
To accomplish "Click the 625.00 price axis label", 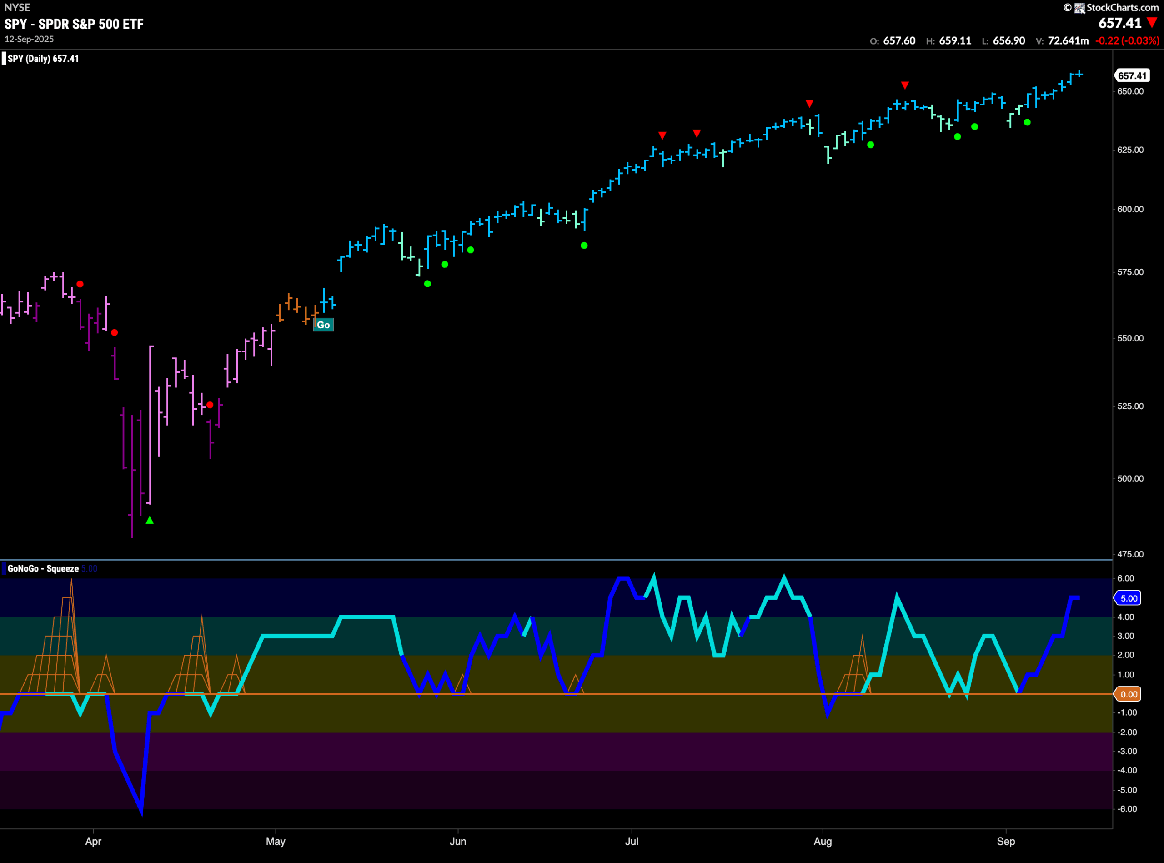I will pos(1130,150).
